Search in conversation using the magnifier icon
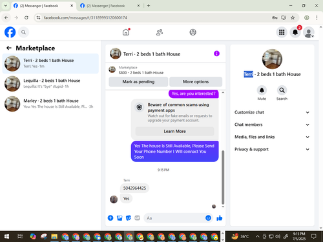 tap(282, 90)
